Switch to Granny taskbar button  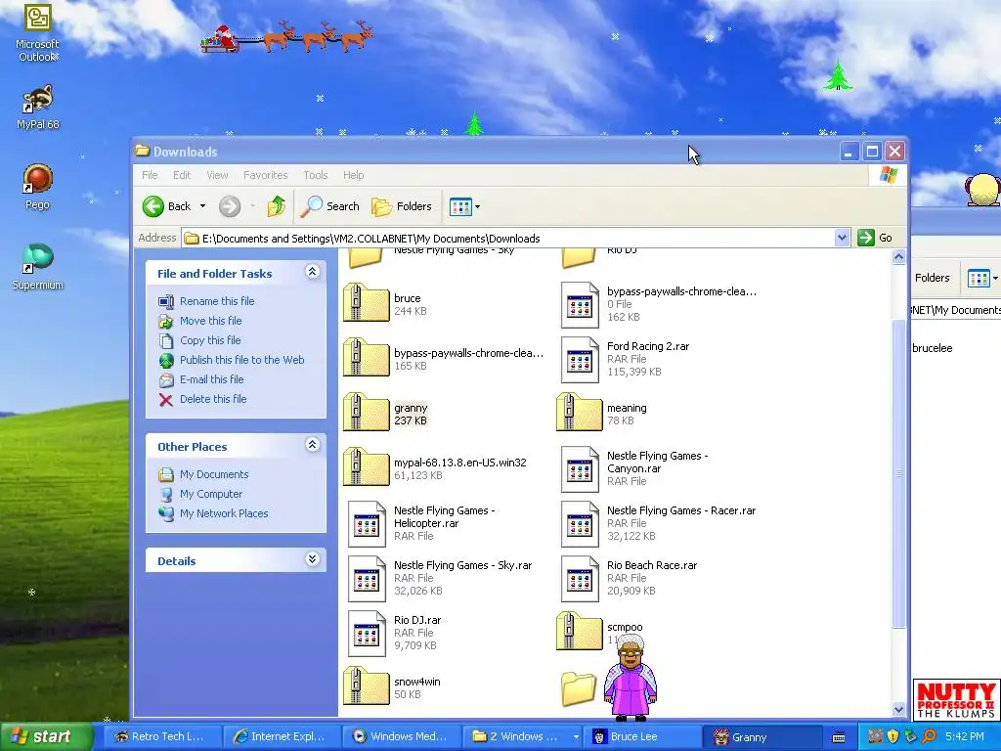[761, 737]
